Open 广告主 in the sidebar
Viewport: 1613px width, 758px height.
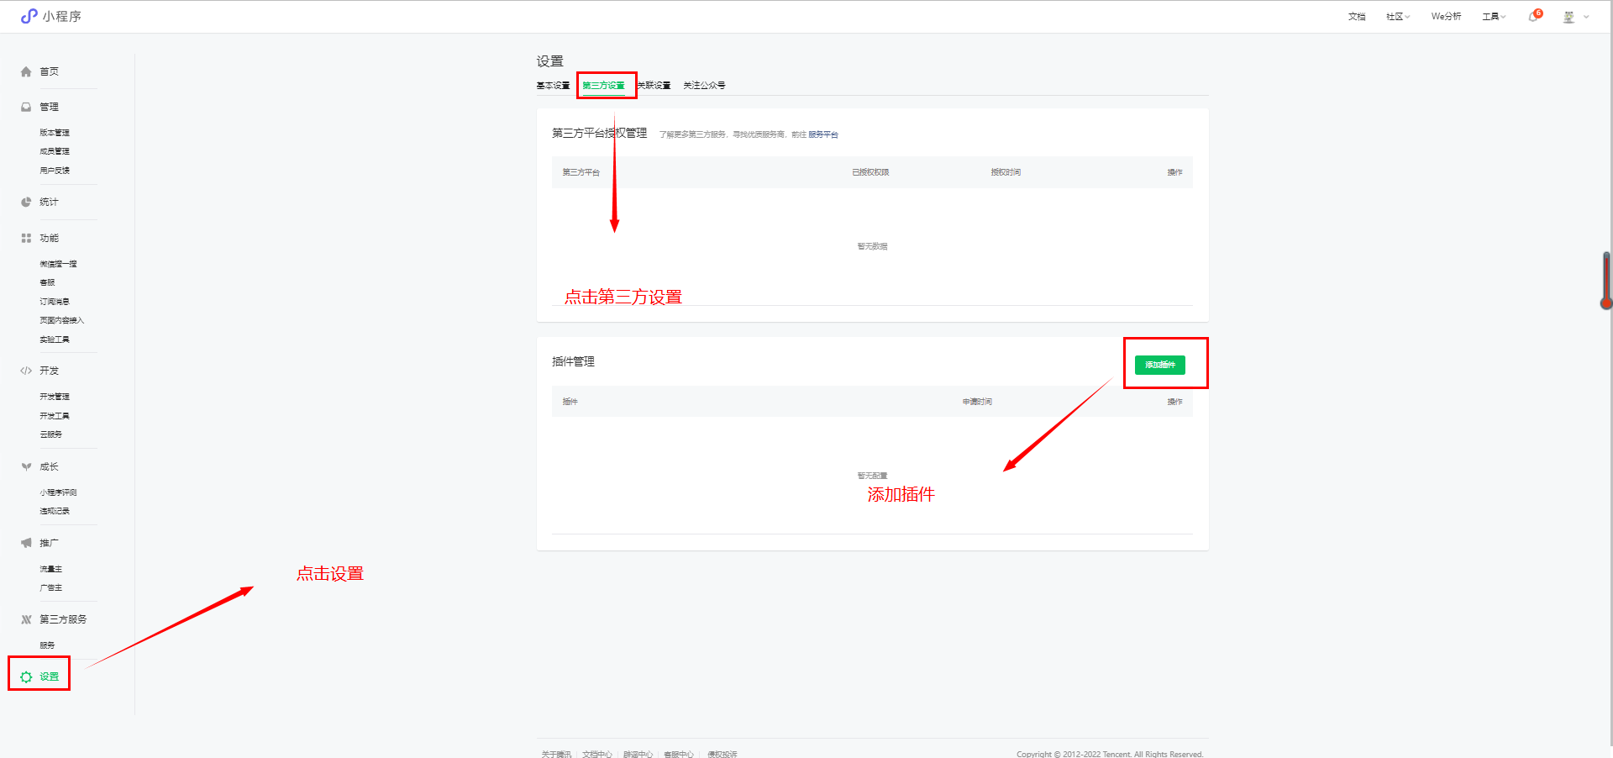[x=51, y=588]
